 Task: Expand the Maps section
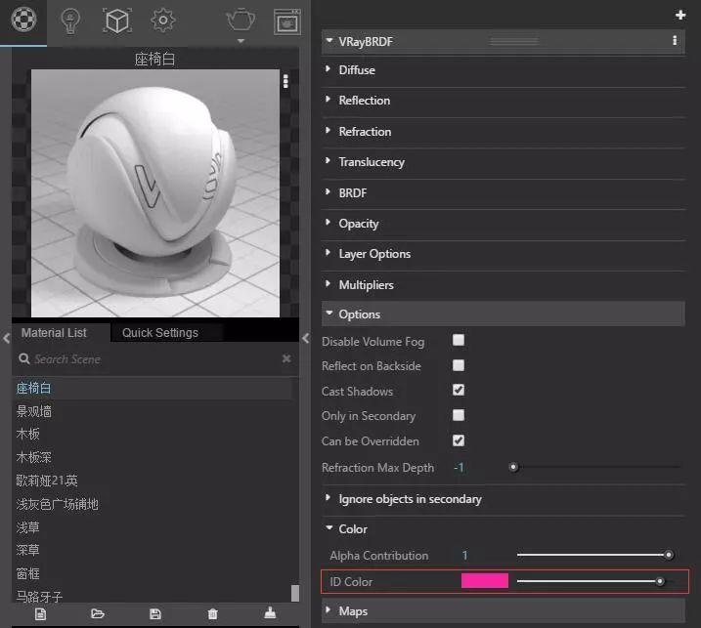(x=329, y=609)
